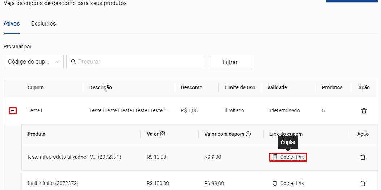Click the Validade column header
This screenshot has width=381, height=190.
[277, 87]
